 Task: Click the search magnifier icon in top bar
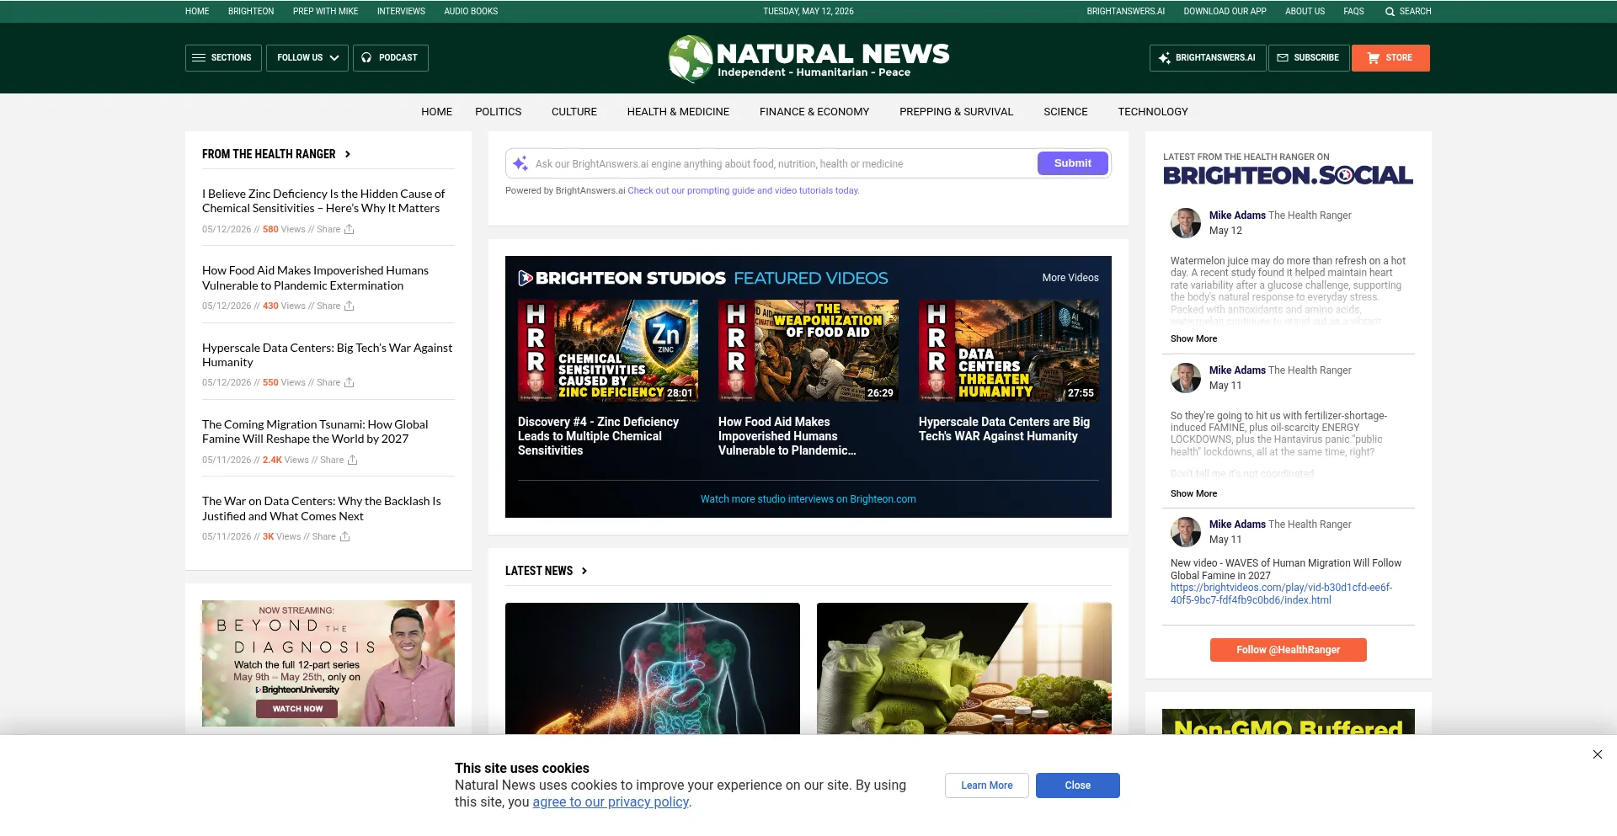point(1390,12)
